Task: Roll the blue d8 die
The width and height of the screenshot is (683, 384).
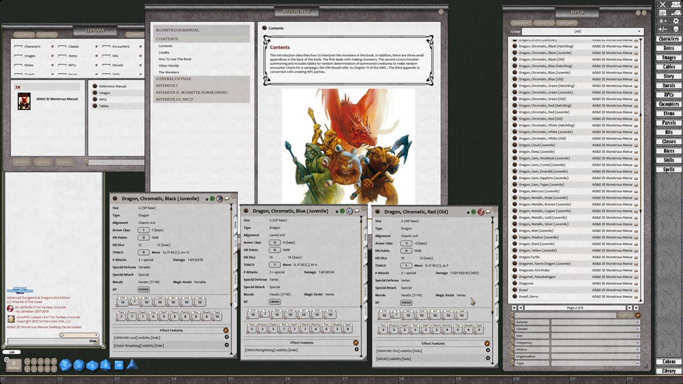Action: pyautogui.click(x=105, y=365)
